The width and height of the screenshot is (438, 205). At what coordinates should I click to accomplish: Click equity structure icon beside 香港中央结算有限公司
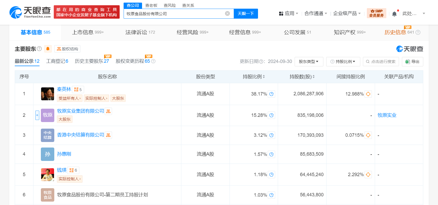click(108, 135)
